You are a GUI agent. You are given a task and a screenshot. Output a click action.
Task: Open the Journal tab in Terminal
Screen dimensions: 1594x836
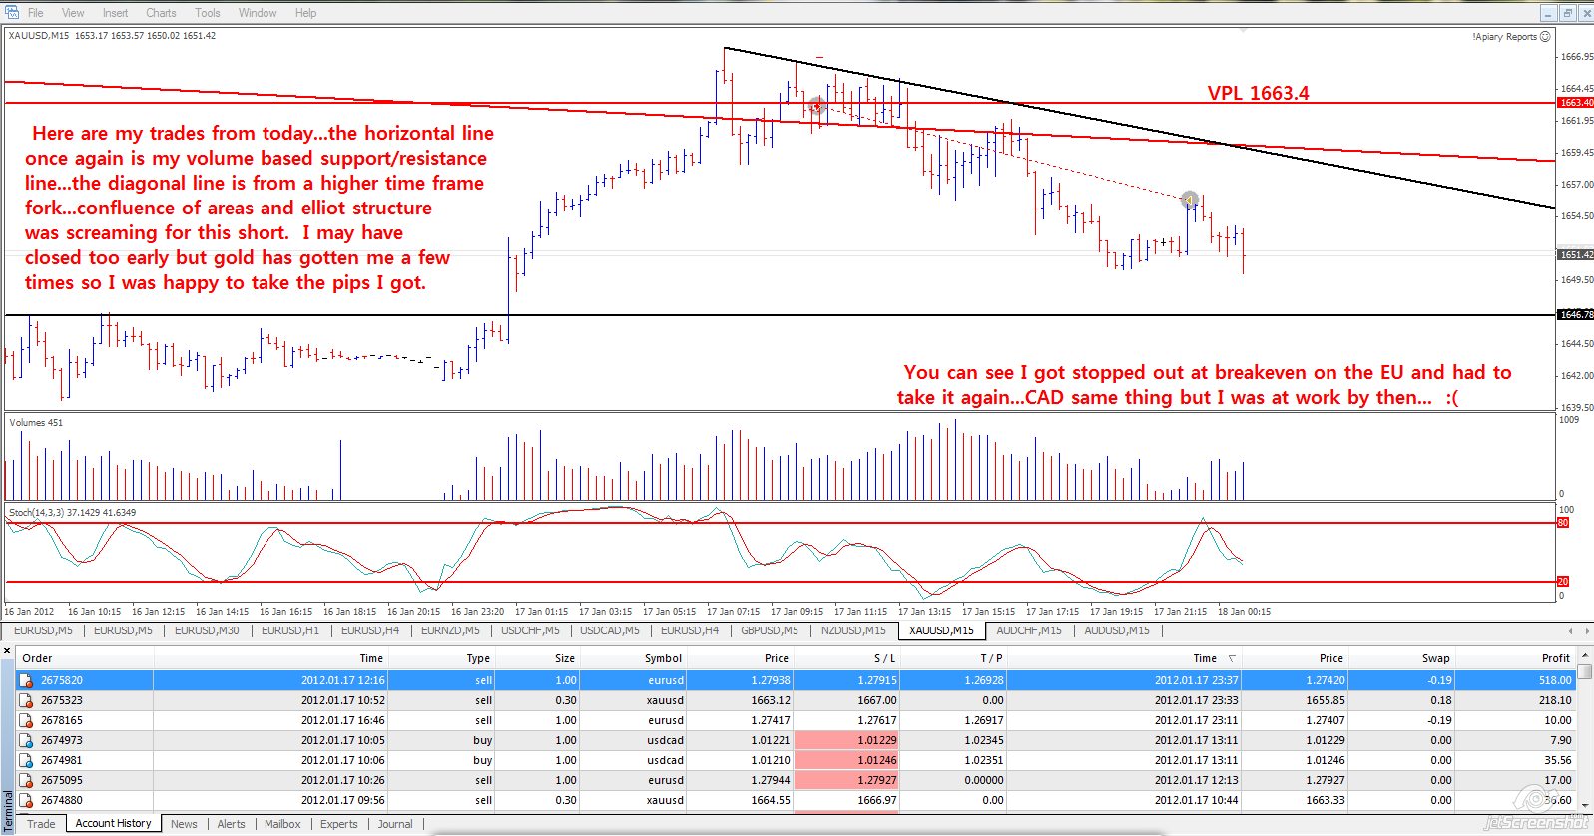(395, 824)
